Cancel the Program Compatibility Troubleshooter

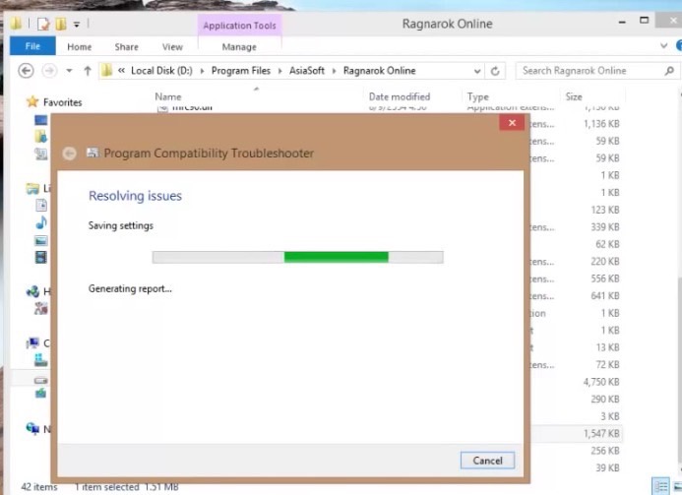pos(487,461)
